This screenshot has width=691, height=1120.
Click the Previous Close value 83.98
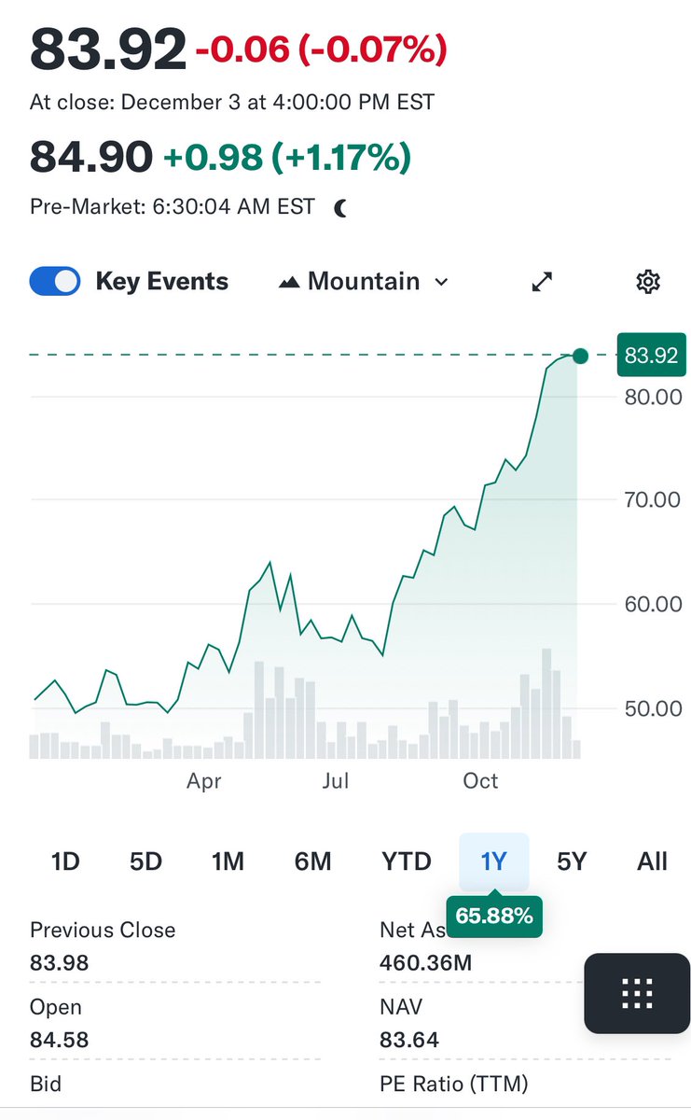pos(60,962)
